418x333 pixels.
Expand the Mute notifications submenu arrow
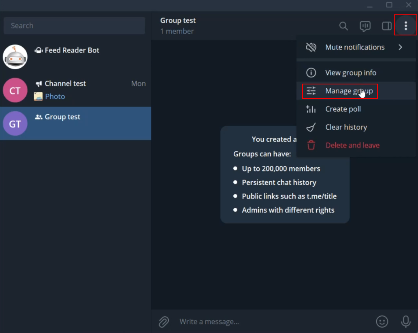pos(400,47)
